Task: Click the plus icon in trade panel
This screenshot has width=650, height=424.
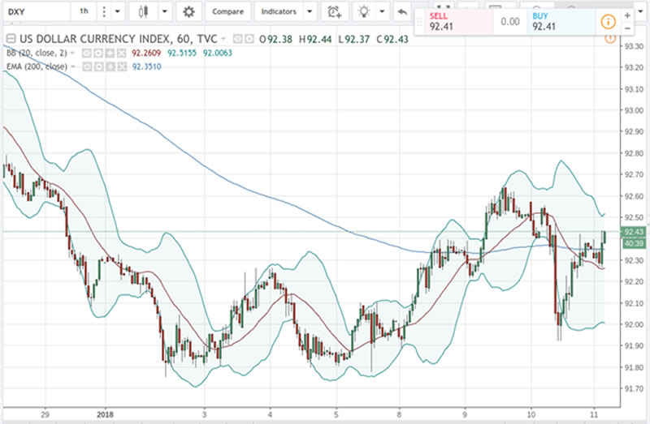Action: coord(627,15)
